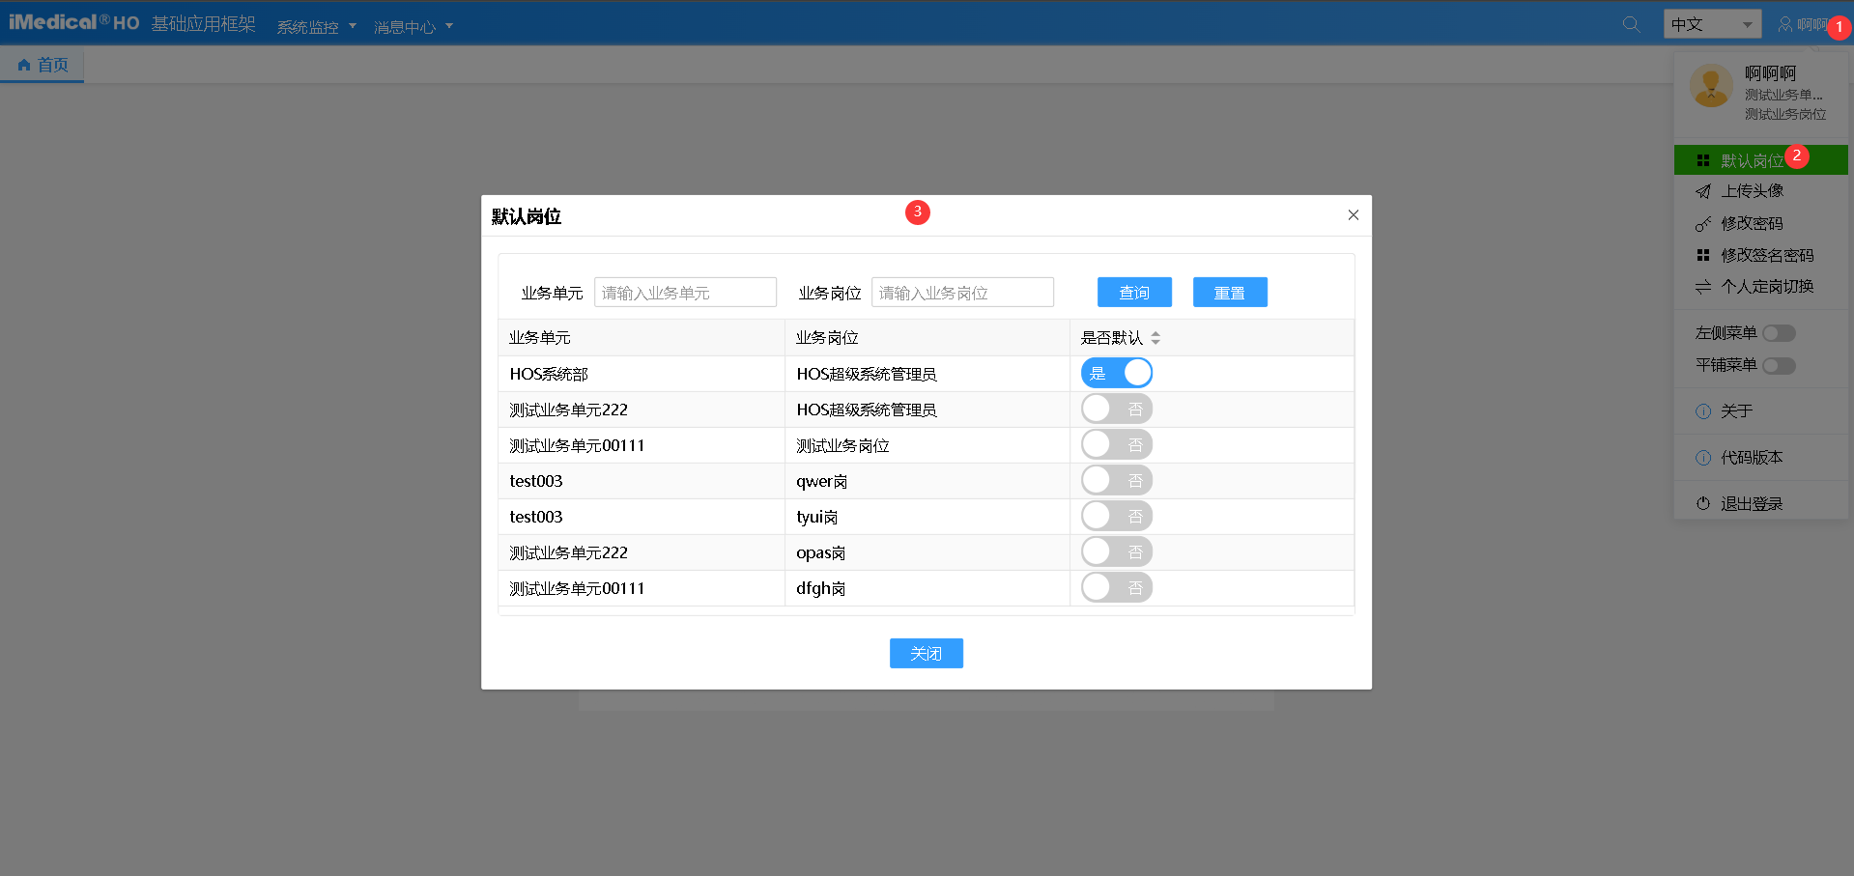
Task: Click the 关闭 button in dialog
Action: pos(926,654)
